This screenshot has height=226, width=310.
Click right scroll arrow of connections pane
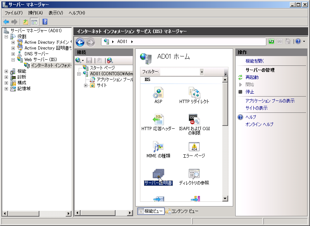(130, 213)
